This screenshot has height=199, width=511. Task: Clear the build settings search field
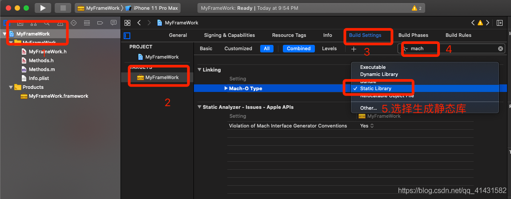tap(500, 49)
